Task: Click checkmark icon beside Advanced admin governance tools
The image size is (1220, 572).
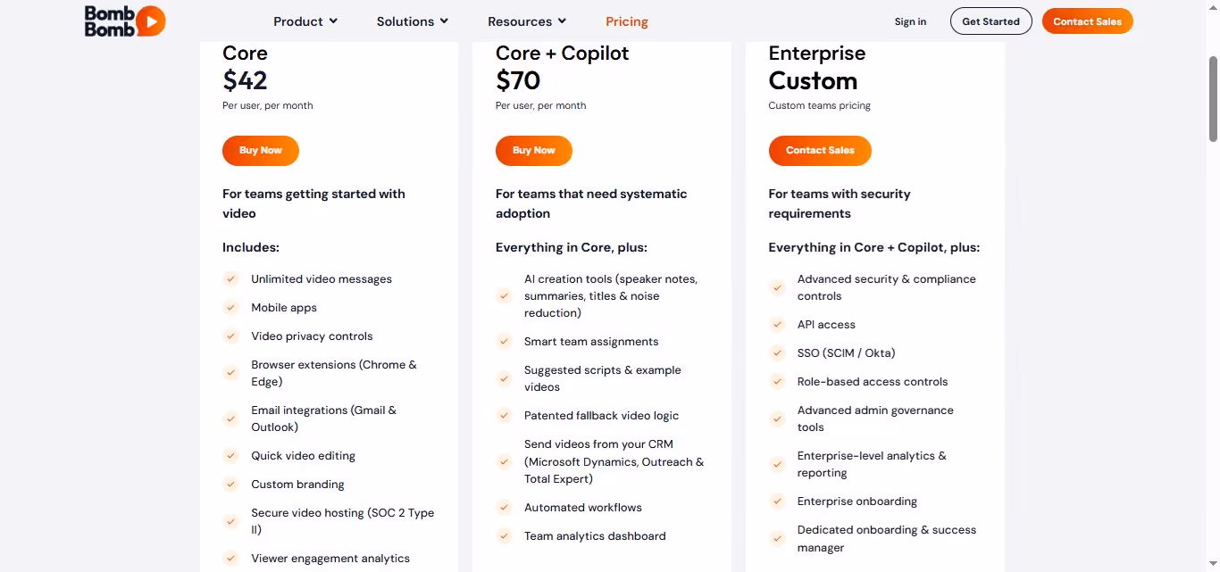Action: click(x=777, y=419)
